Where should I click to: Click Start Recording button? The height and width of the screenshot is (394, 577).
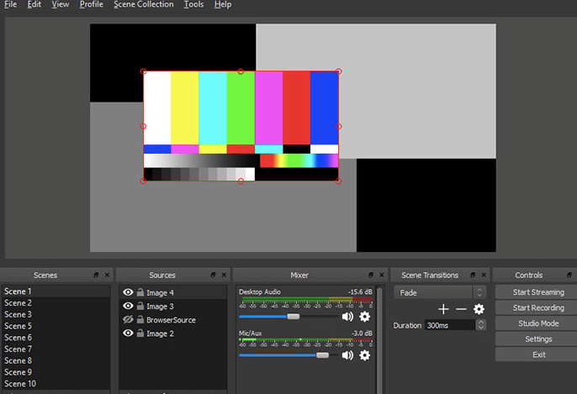tap(537, 308)
